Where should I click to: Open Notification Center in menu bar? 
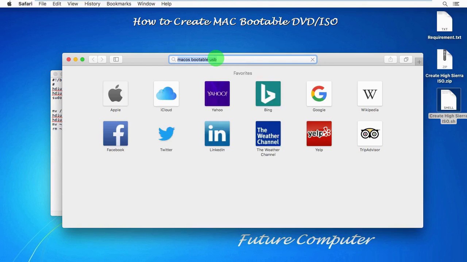coord(456,4)
